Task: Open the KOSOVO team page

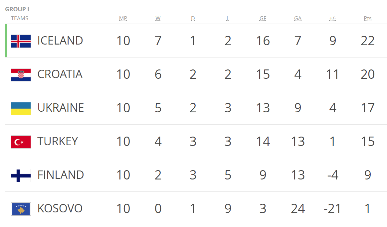Action: tap(60, 209)
